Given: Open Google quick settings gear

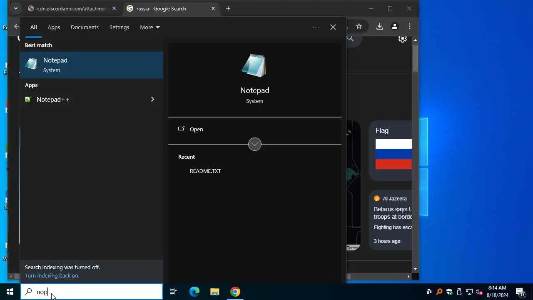Looking at the screenshot, I should click(403, 39).
